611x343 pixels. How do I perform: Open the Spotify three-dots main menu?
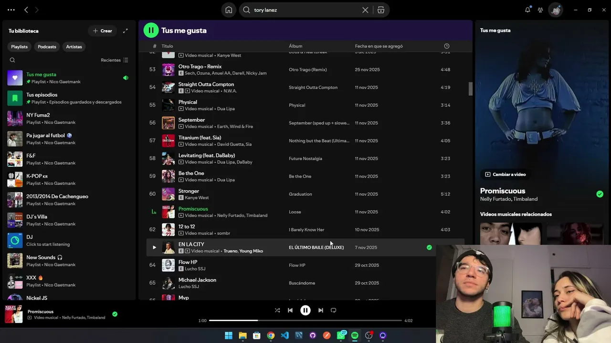(x=11, y=10)
